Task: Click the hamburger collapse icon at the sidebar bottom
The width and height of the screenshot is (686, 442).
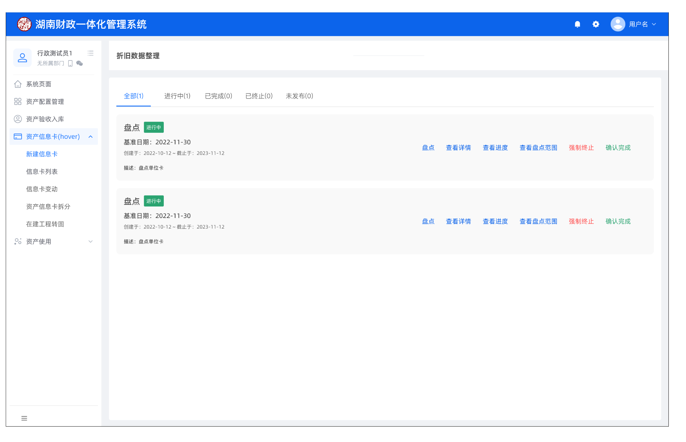Action: (x=24, y=418)
